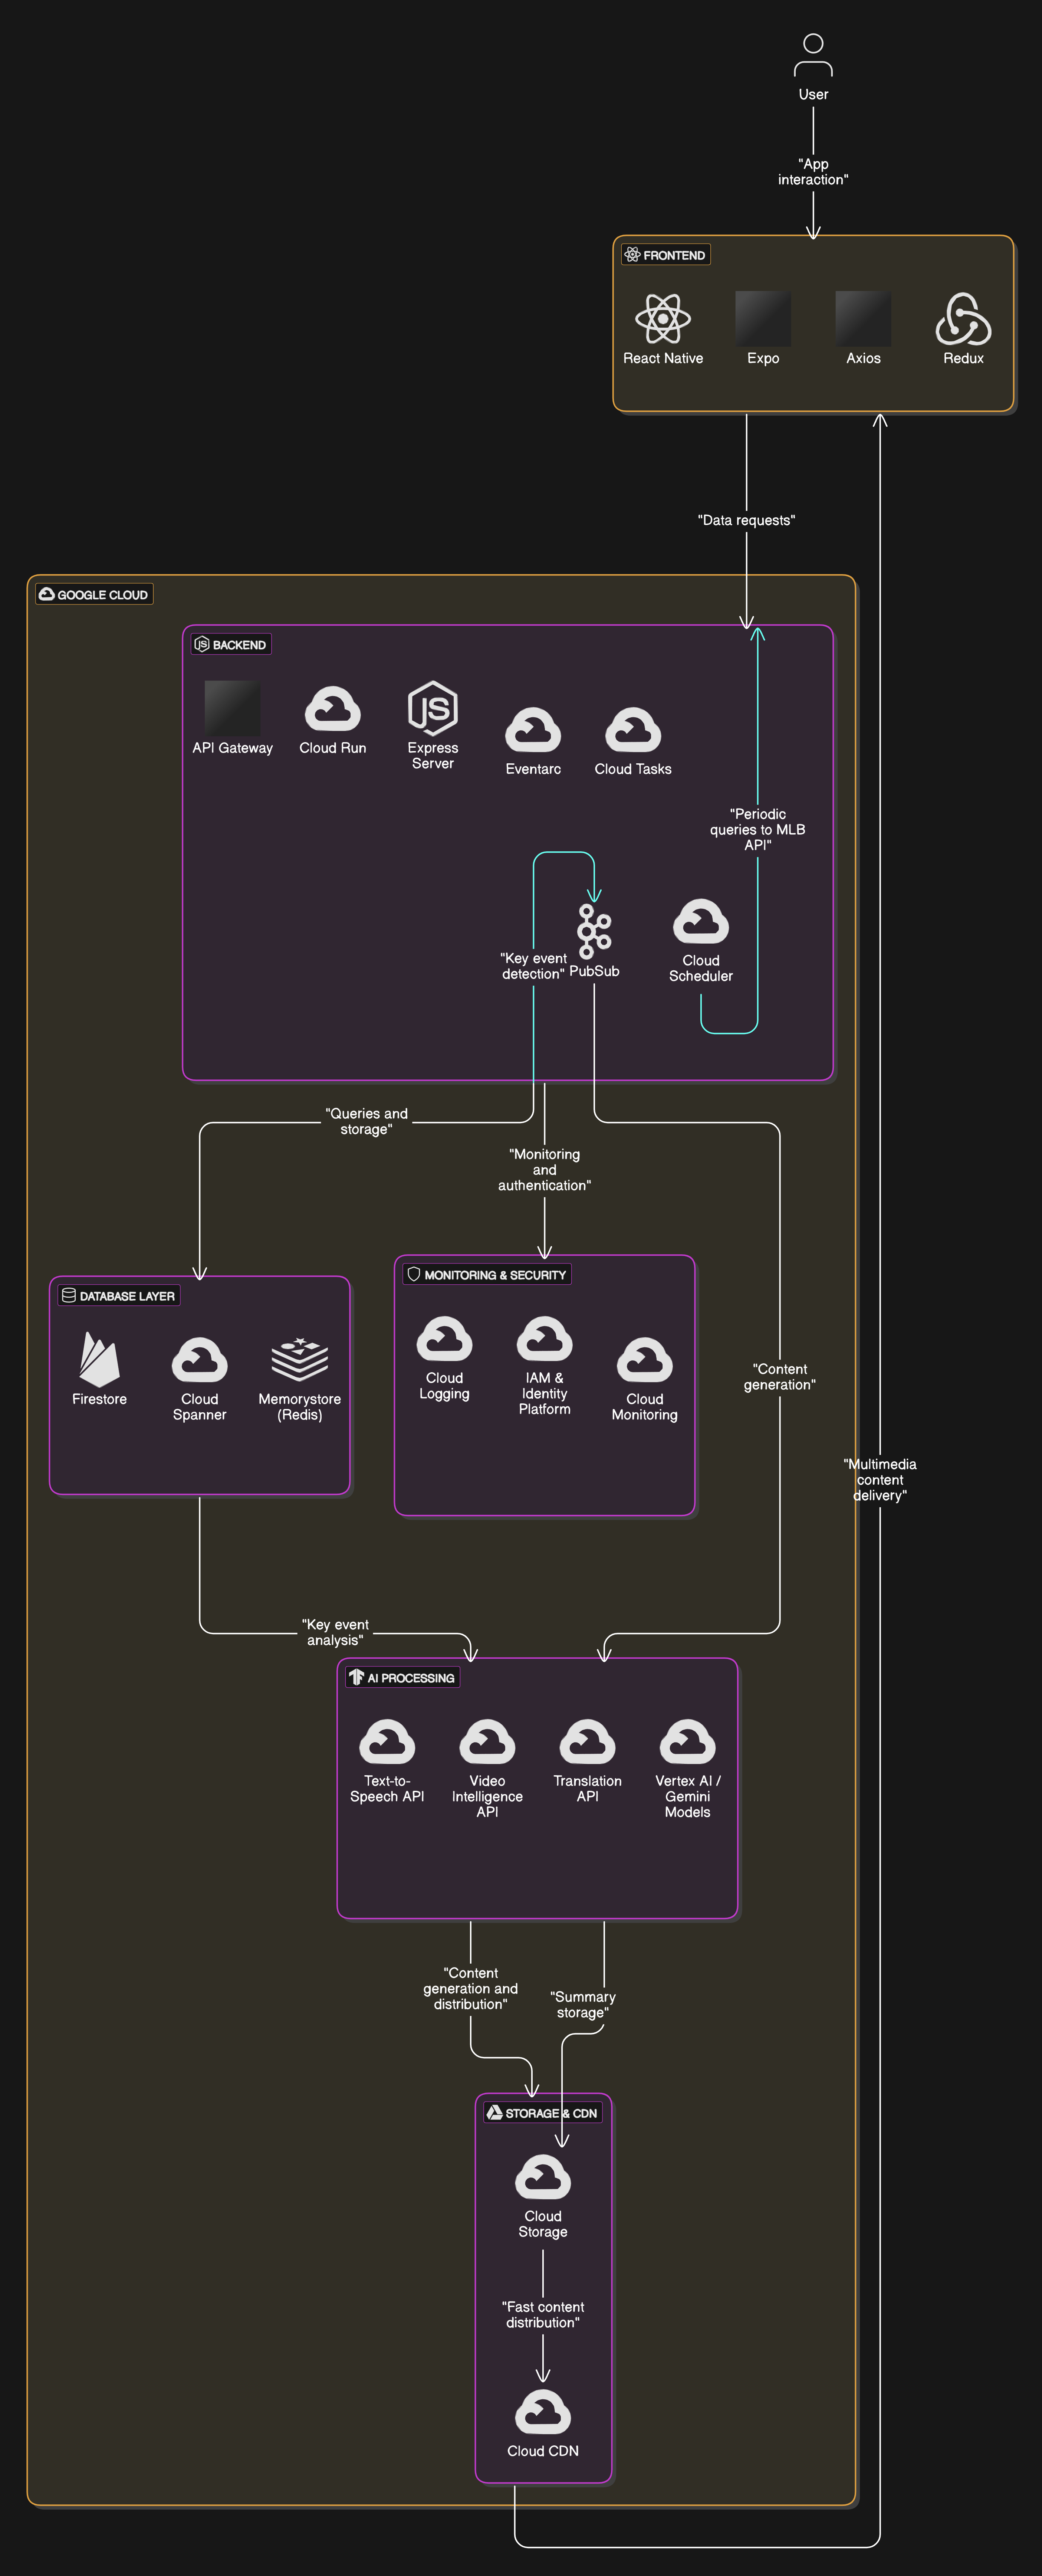Select the MONITORING & SECURITY header label
1042x2576 pixels.
coord(487,1275)
